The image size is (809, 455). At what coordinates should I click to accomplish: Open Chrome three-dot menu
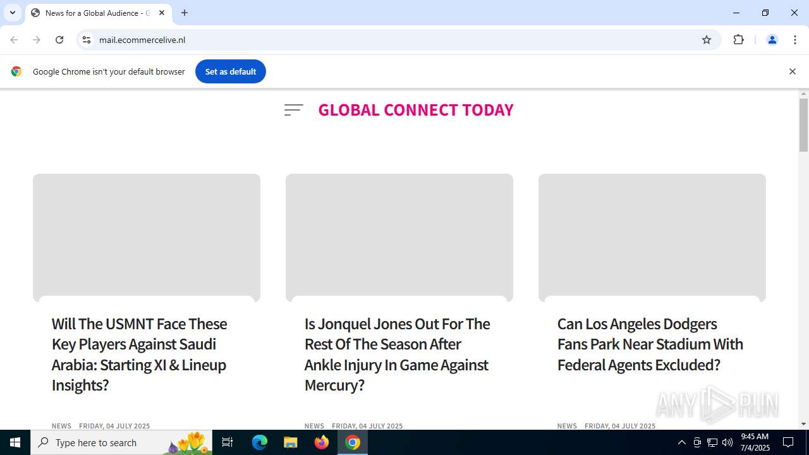tap(795, 40)
